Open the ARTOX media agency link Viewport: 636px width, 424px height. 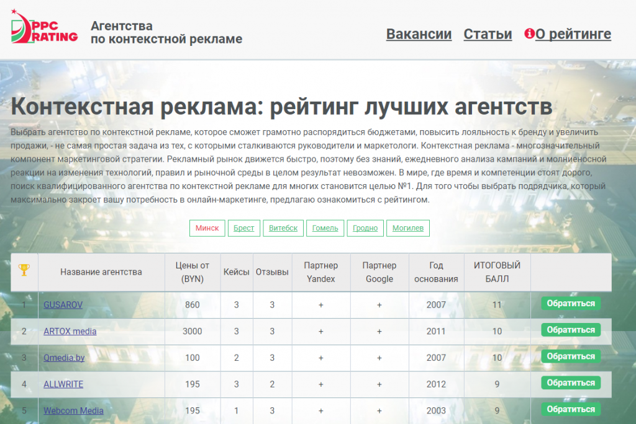pos(70,331)
